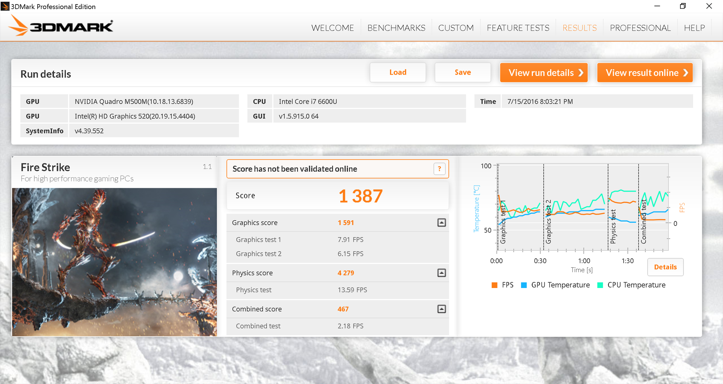Open the question mark help icon
This screenshot has height=384, width=723.
point(439,169)
